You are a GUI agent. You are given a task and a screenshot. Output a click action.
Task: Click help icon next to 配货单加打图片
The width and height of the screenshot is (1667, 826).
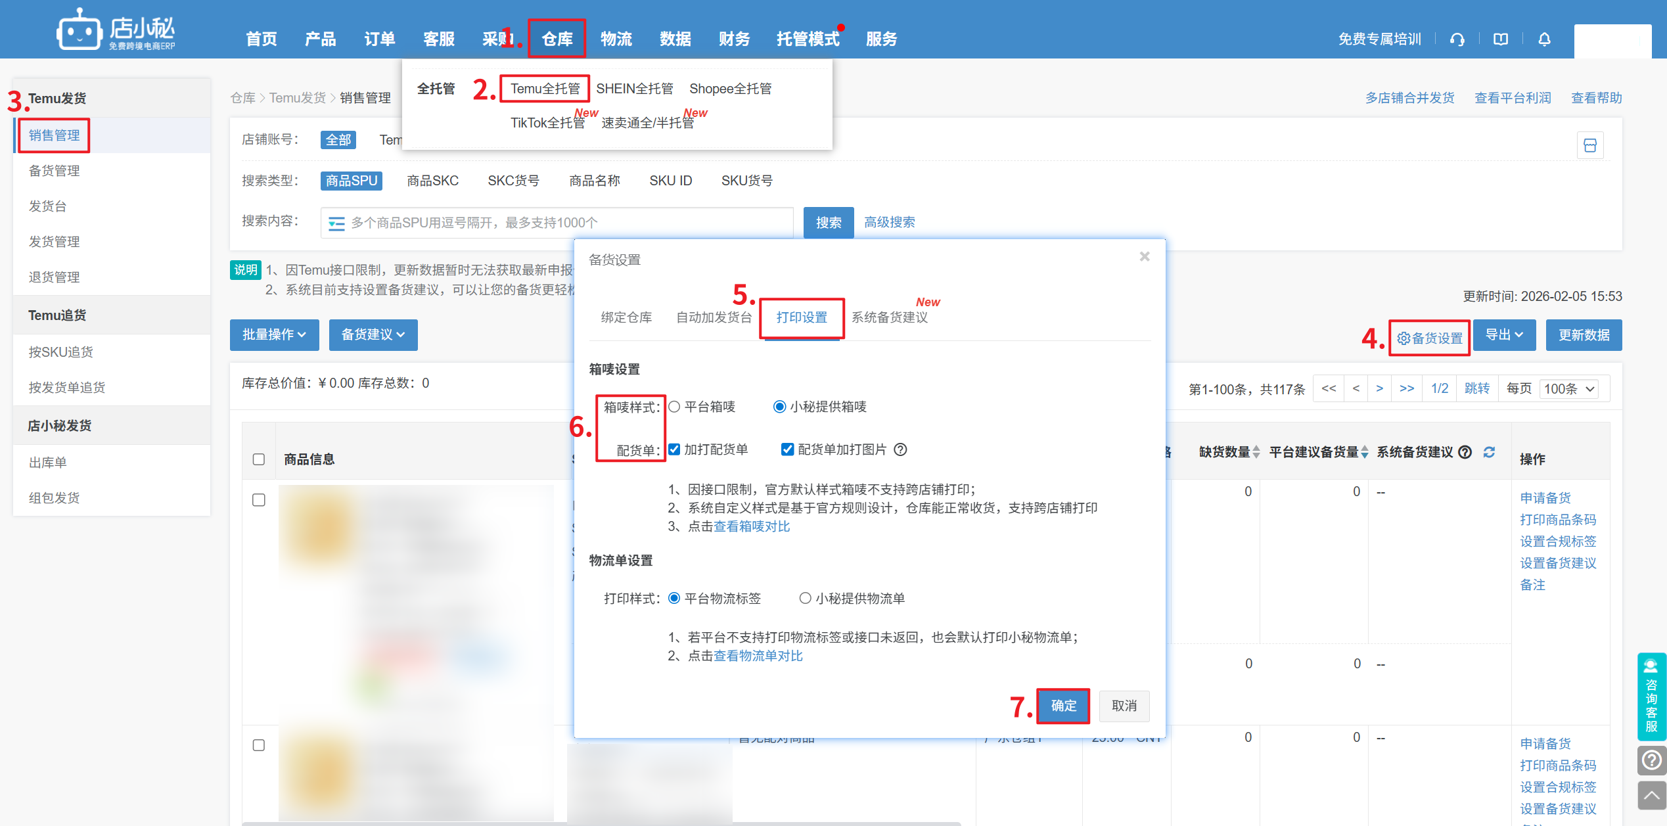tap(901, 449)
